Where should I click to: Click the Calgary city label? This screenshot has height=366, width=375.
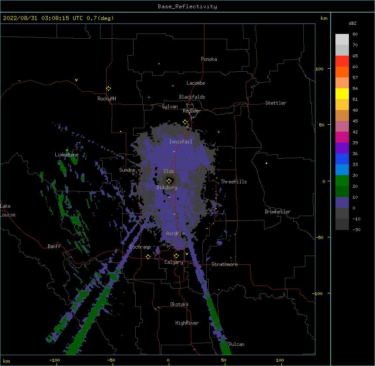point(174,262)
